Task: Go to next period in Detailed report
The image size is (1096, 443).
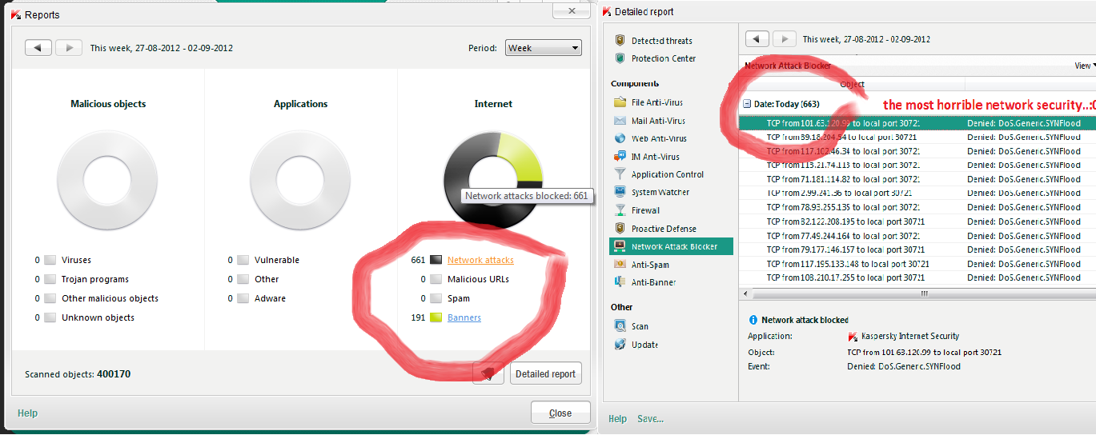Action: point(785,38)
